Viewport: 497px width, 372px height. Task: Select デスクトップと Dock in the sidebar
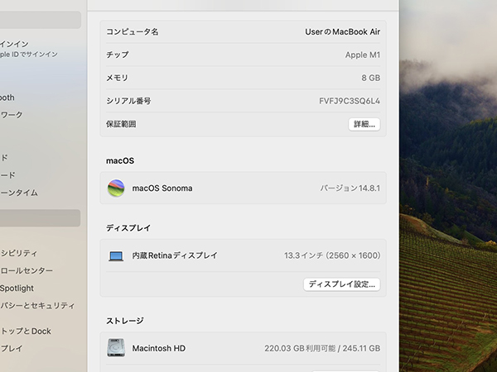[x=25, y=331]
